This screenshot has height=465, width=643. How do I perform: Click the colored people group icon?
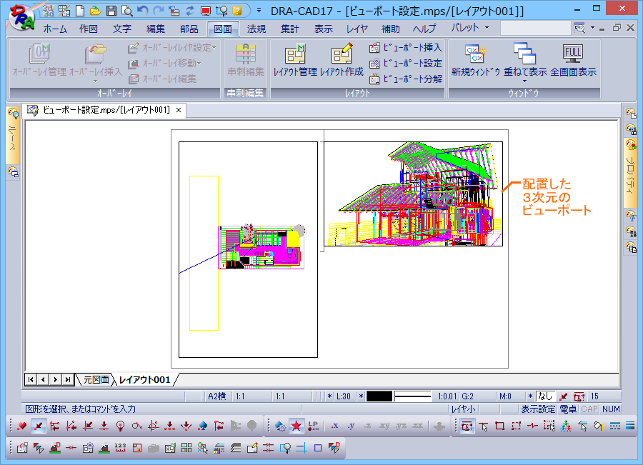coord(566,426)
